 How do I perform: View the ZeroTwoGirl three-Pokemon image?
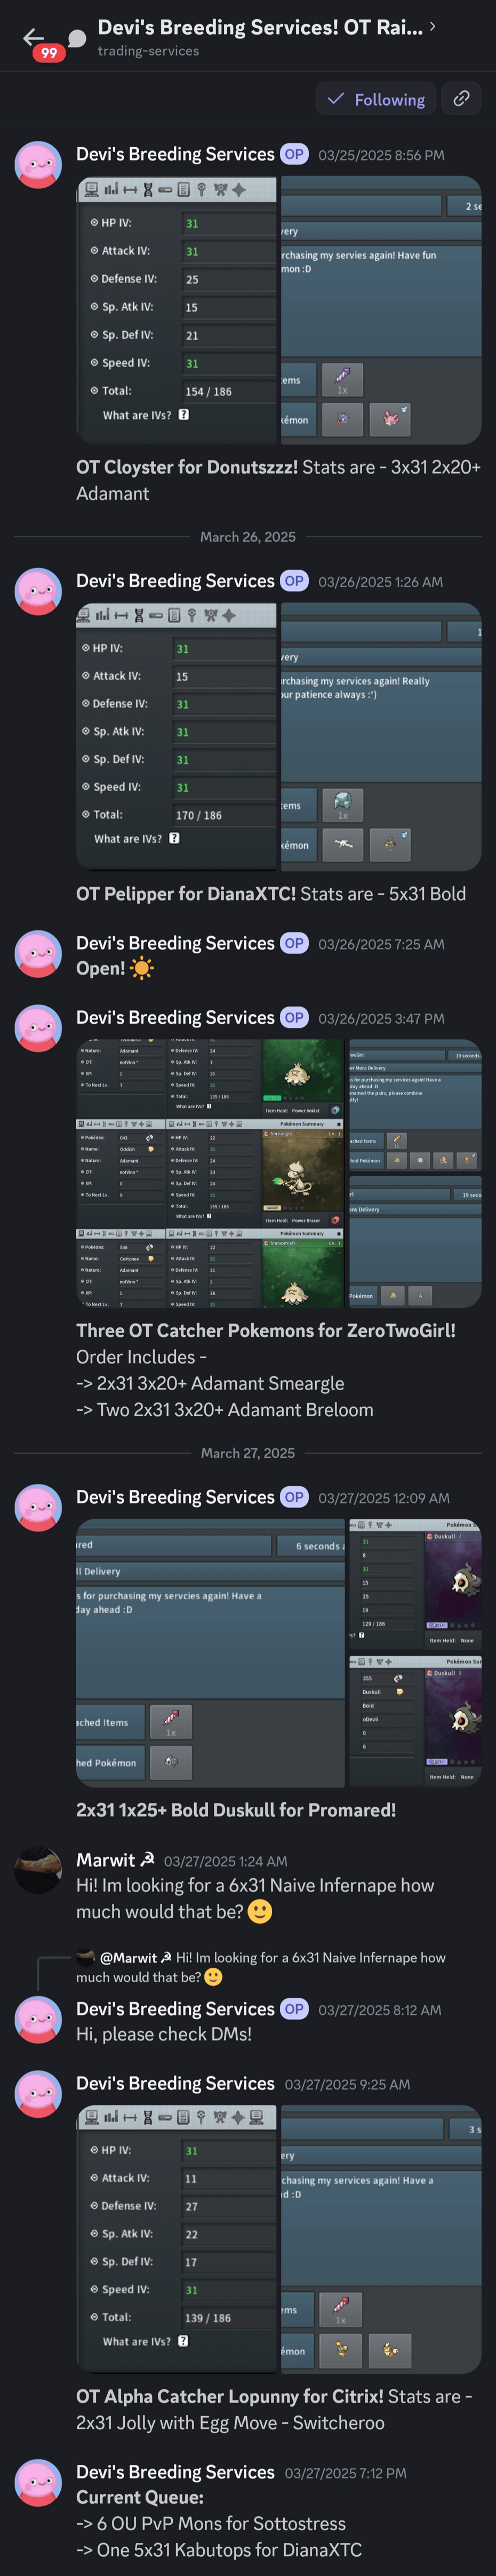point(278,1173)
